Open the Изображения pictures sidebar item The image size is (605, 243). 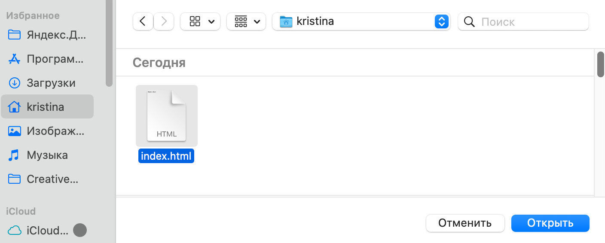(x=47, y=131)
